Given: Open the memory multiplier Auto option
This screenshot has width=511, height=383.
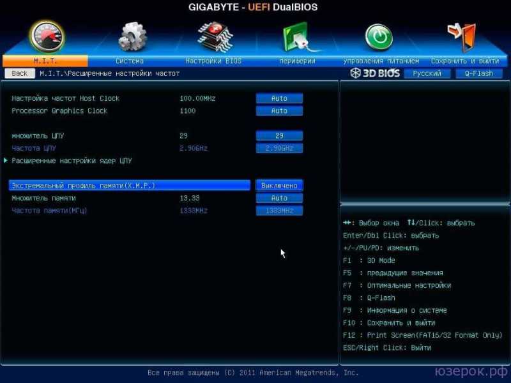Looking at the screenshot, I should pos(279,198).
